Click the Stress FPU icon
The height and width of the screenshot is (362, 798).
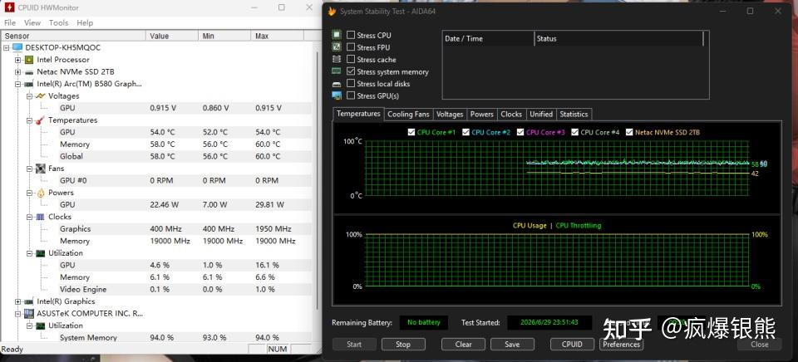(337, 46)
